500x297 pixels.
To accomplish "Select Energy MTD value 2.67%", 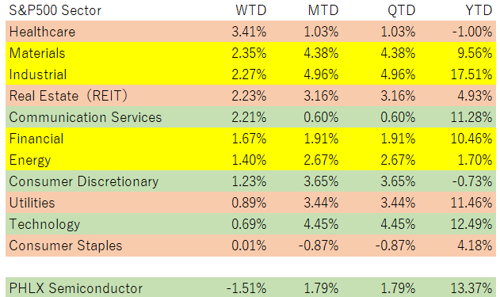I will coord(321,160).
